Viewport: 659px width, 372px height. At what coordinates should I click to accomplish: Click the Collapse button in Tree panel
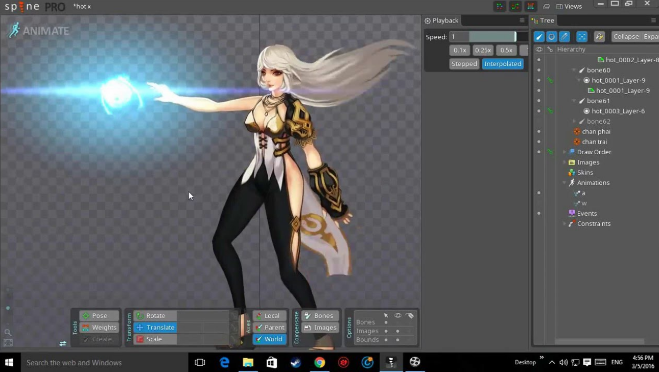click(626, 37)
